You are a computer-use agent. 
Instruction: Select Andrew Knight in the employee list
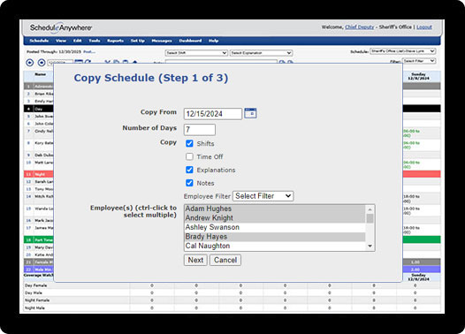coord(275,218)
